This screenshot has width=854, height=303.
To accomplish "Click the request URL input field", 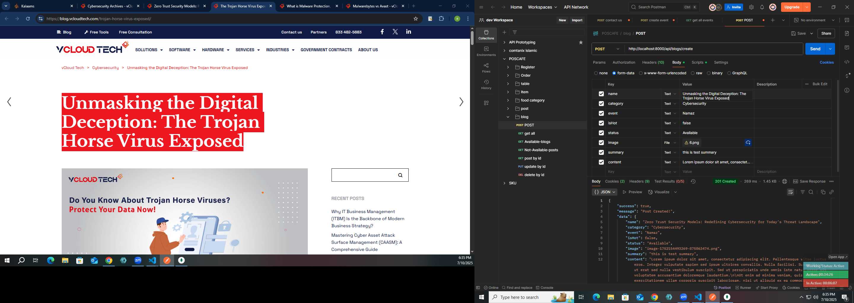I will (713, 49).
